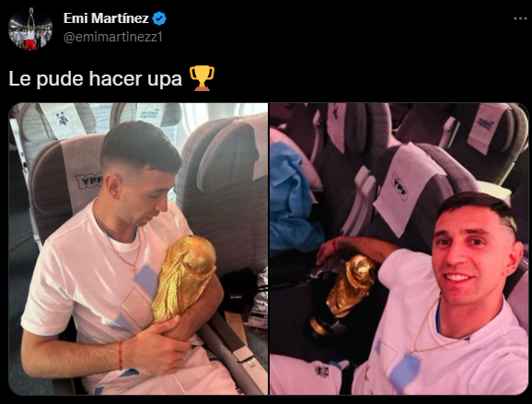This screenshot has height=404, width=532.
Task: Open the left photo of man cradling trophy
Action: pos(138,248)
